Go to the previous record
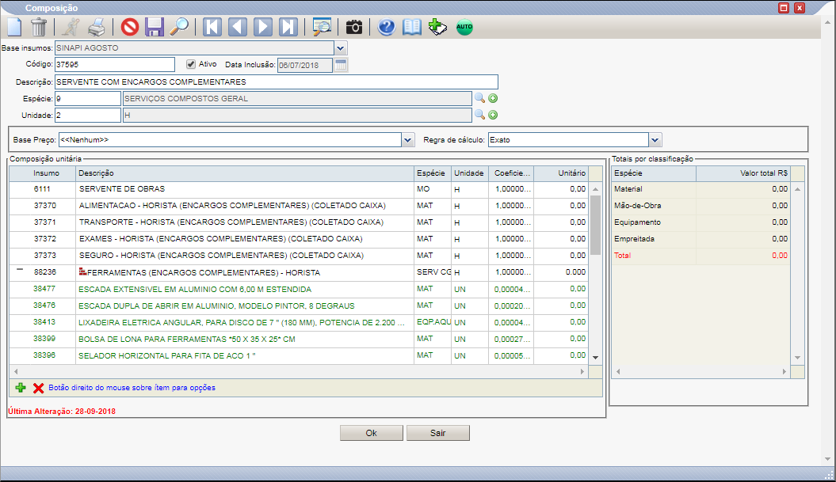This screenshot has height=482, width=836. point(237,27)
